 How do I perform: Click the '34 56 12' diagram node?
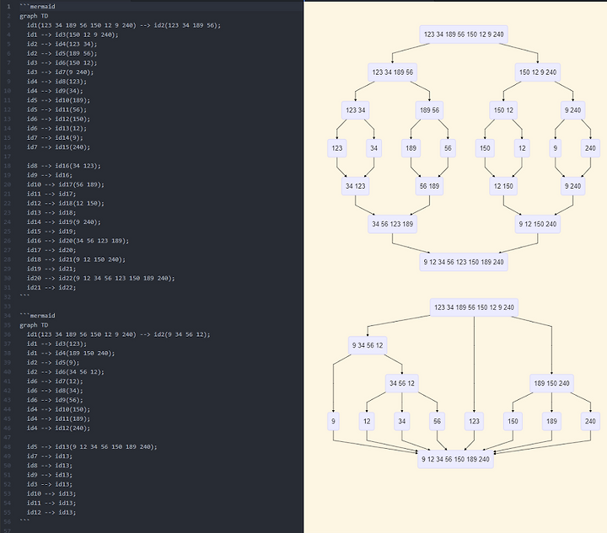pos(402,383)
